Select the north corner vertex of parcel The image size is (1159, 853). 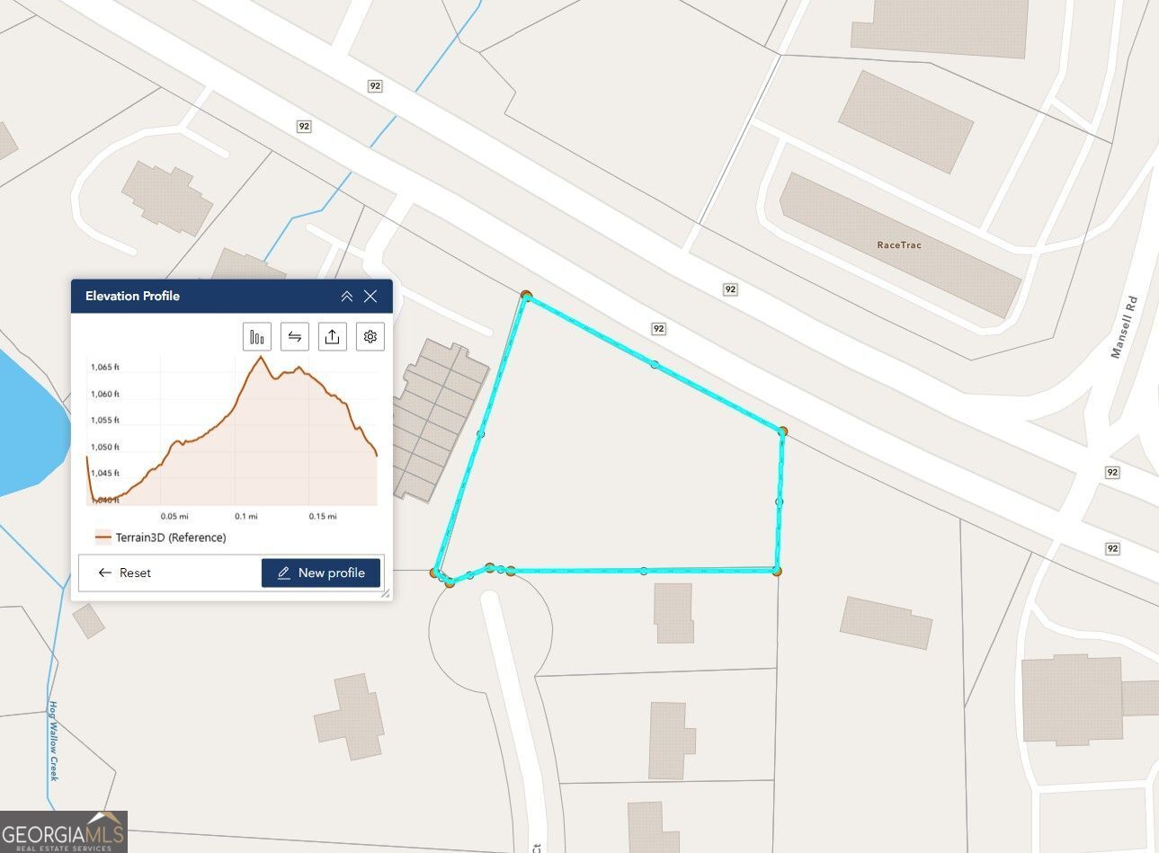coord(526,296)
